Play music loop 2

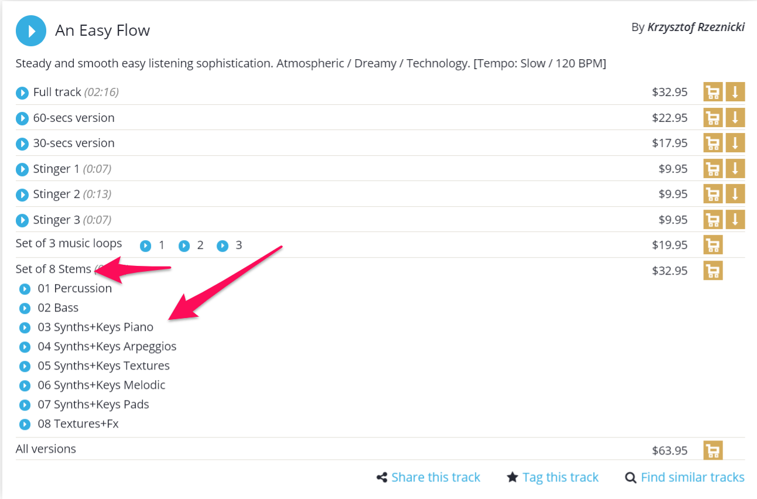tap(184, 245)
